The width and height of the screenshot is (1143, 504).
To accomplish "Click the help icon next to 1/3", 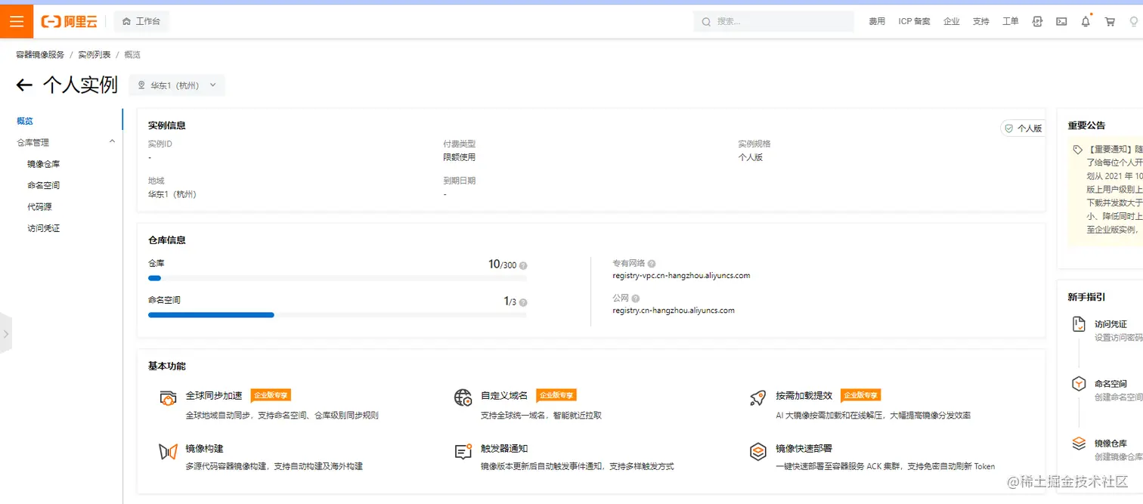I will click(523, 302).
